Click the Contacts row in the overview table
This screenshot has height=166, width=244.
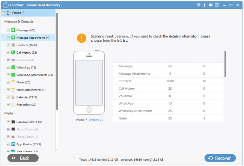168,81
